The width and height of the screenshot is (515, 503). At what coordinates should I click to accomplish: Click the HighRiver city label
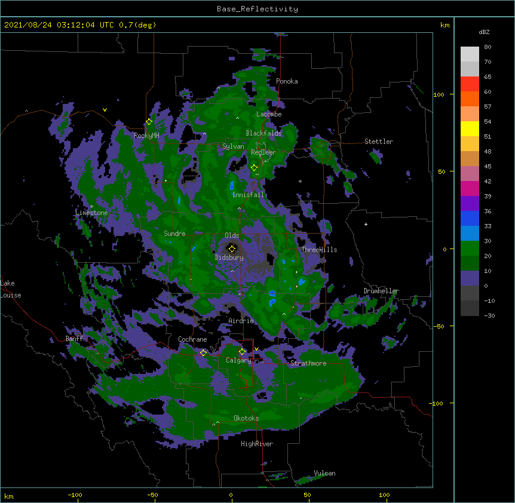pos(257,444)
